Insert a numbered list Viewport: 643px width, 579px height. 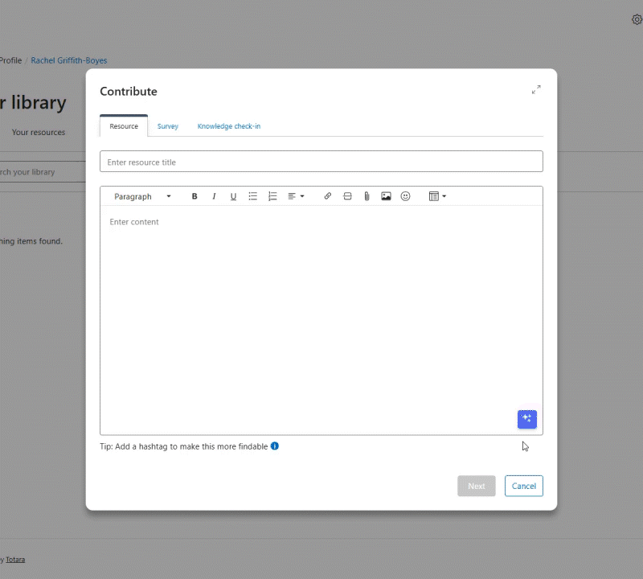[272, 196]
